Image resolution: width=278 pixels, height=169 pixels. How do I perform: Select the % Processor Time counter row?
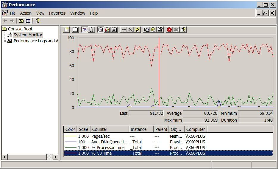click(x=168, y=148)
